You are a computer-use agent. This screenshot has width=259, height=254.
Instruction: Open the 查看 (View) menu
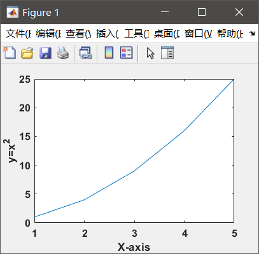pyautogui.click(x=78, y=34)
